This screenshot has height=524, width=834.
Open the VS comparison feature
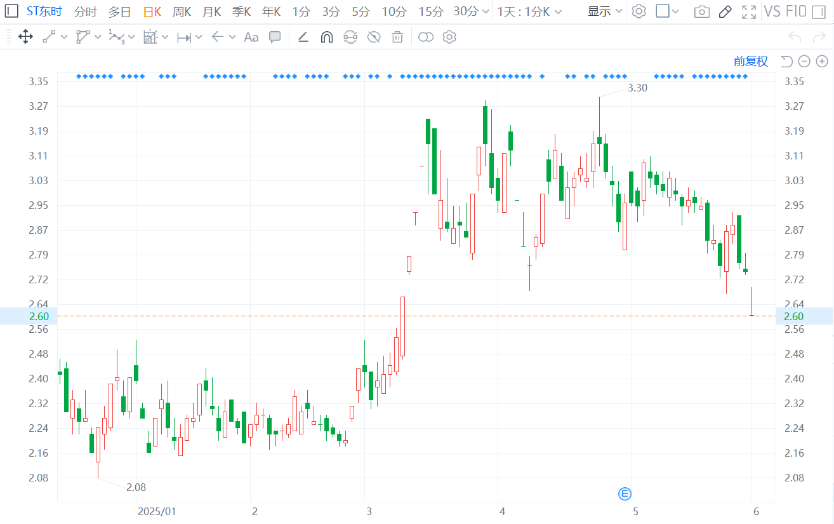(772, 11)
